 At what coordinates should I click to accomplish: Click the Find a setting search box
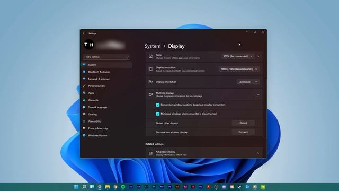tap(106, 57)
